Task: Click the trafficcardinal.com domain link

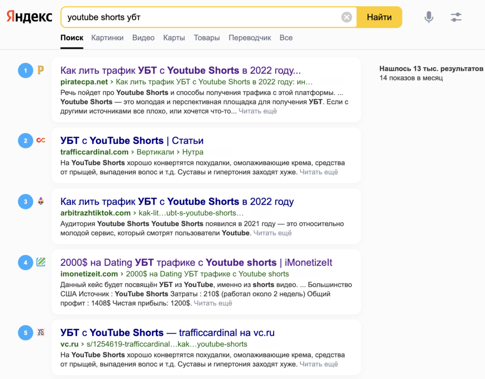Action: [94, 152]
